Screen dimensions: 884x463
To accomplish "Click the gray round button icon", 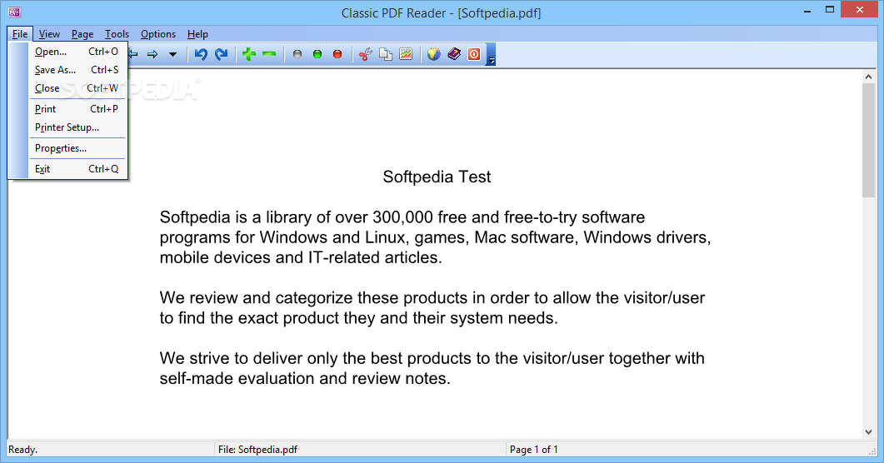I will click(297, 54).
